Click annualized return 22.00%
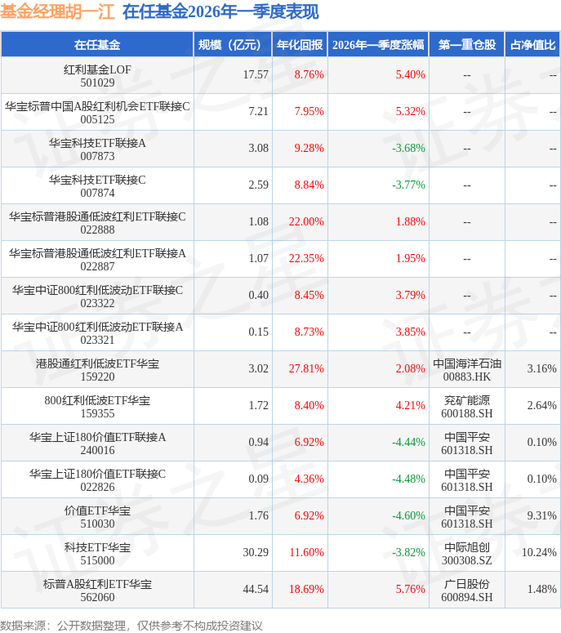The width and height of the screenshot is (561, 633). [306, 221]
